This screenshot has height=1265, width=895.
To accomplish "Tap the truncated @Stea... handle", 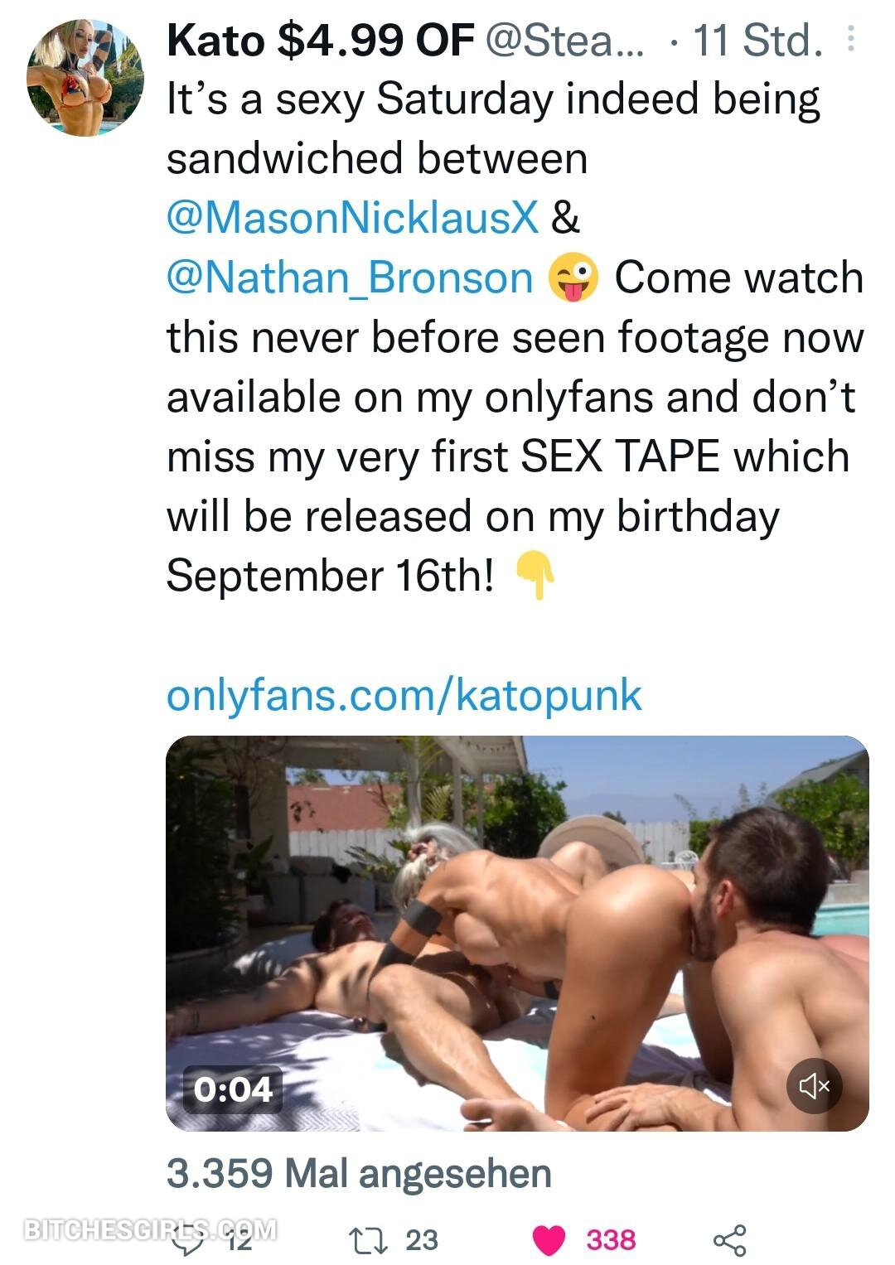I will coord(564,40).
